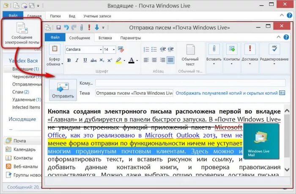This screenshot has height=194, width=296.
Task: Open the font size 14 dropdown
Action: (x=114, y=50)
